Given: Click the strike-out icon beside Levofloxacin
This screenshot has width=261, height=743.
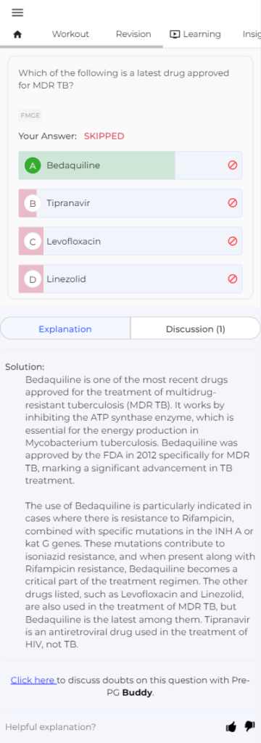Looking at the screenshot, I should (233, 241).
